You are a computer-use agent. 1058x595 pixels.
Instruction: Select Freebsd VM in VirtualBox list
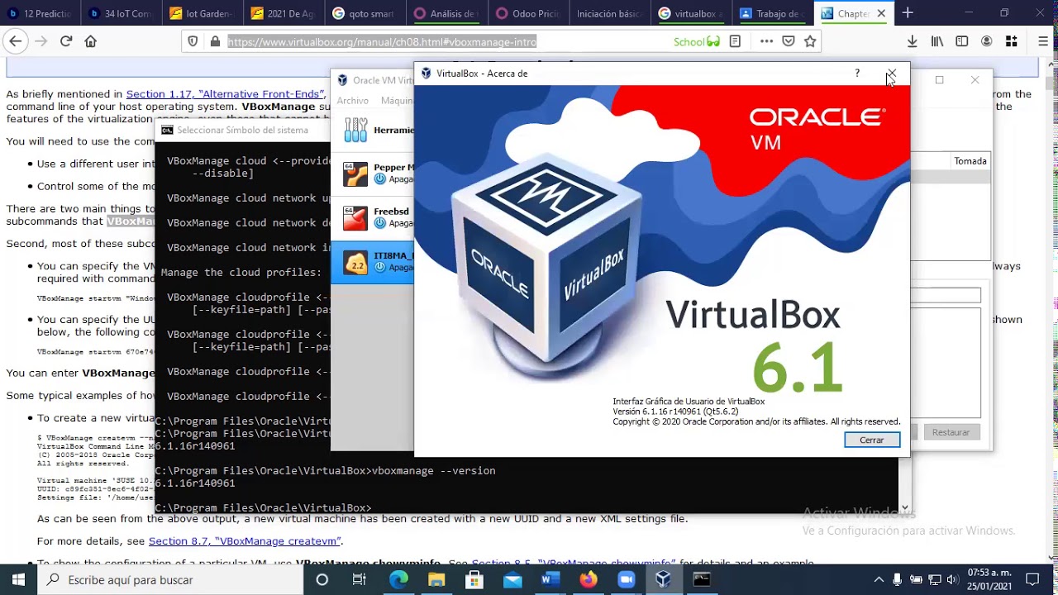point(373,217)
